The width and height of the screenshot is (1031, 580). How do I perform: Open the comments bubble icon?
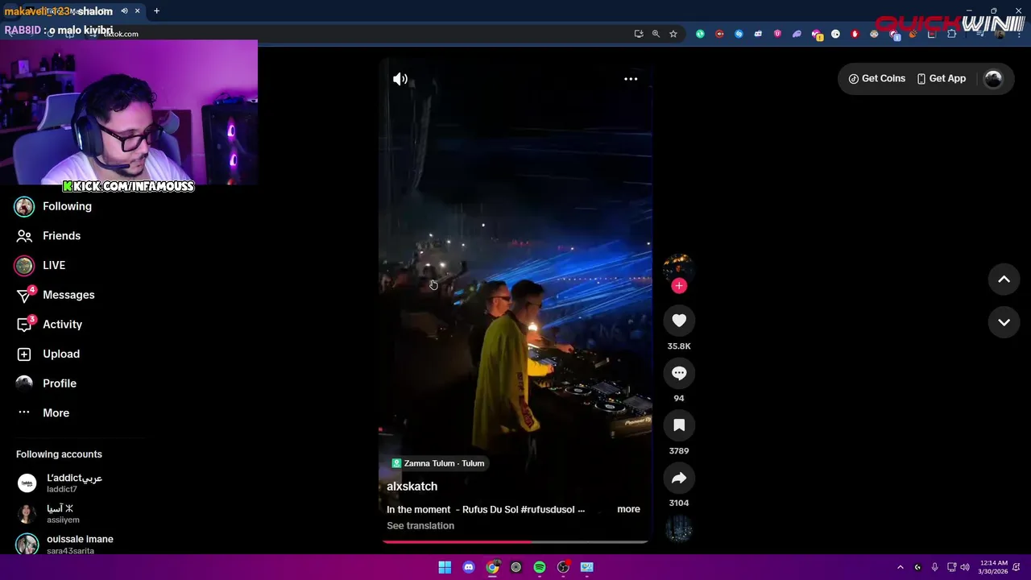click(679, 373)
